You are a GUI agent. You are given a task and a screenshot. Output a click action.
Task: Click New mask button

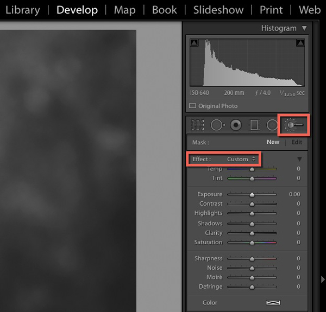(x=273, y=142)
